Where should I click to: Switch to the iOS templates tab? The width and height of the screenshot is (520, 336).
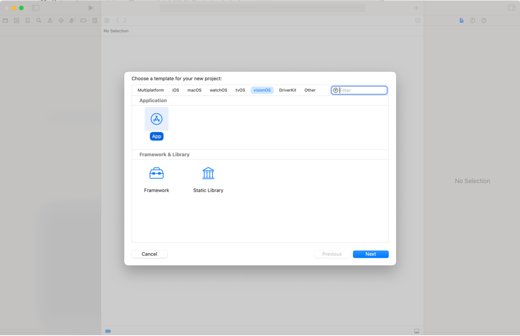coord(176,90)
